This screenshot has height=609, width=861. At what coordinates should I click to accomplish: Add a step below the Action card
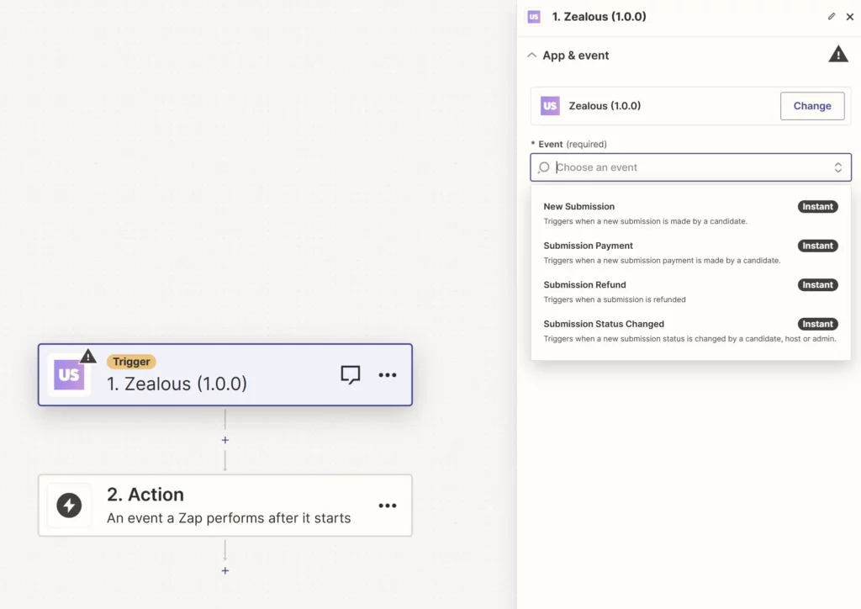[x=225, y=570]
